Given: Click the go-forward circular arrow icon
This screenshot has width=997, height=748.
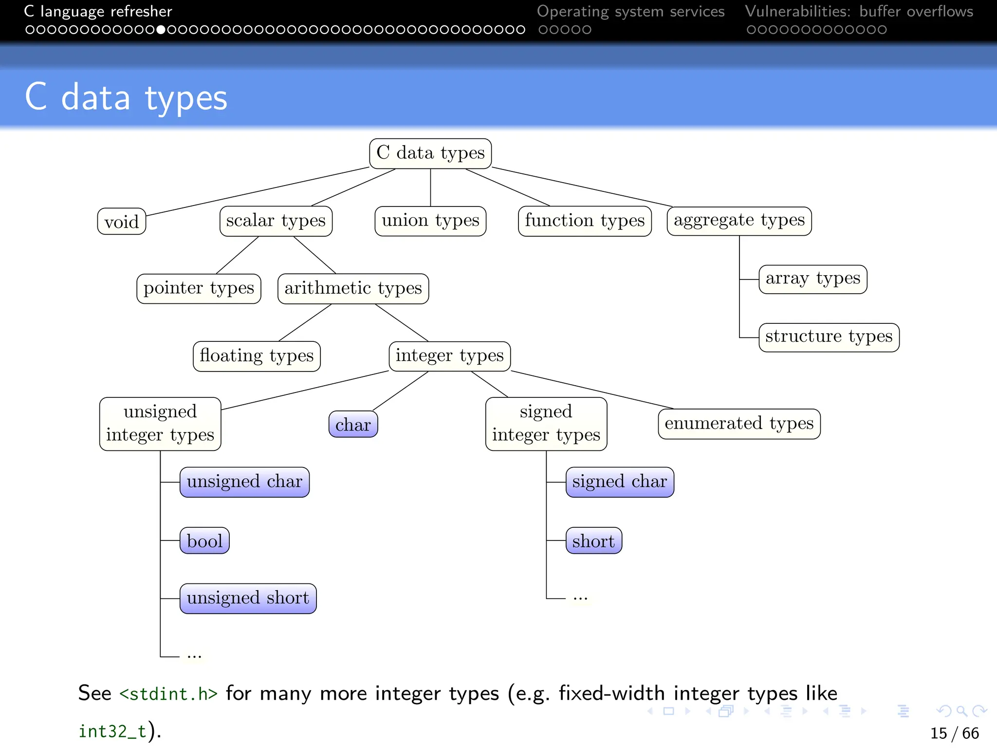Looking at the screenshot, I should [979, 711].
